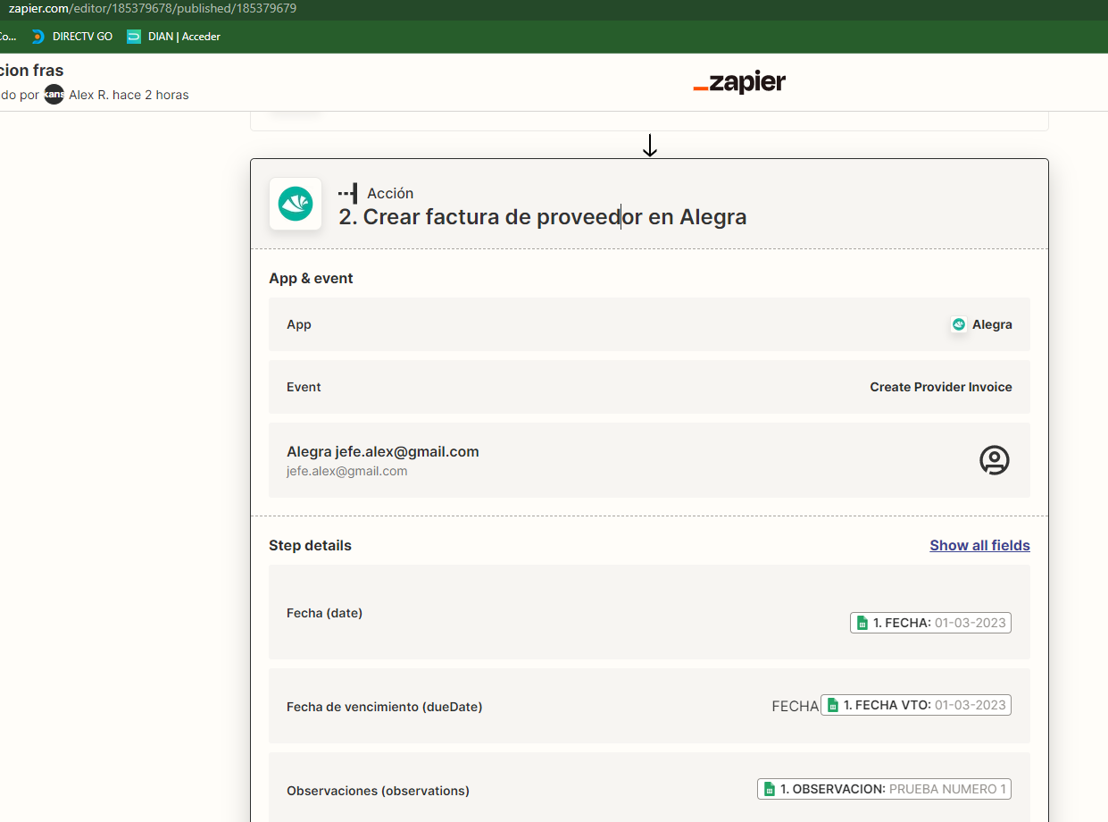Click the account profile icon beside Alegra jefe.alex@gmail.com

[x=994, y=460]
